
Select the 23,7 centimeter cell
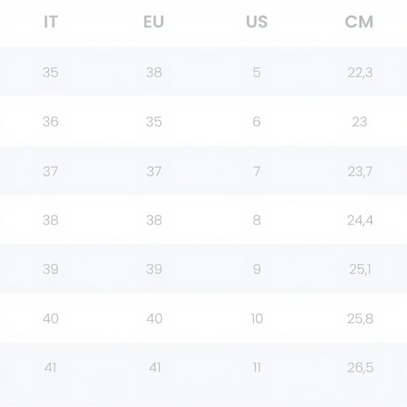point(360,171)
